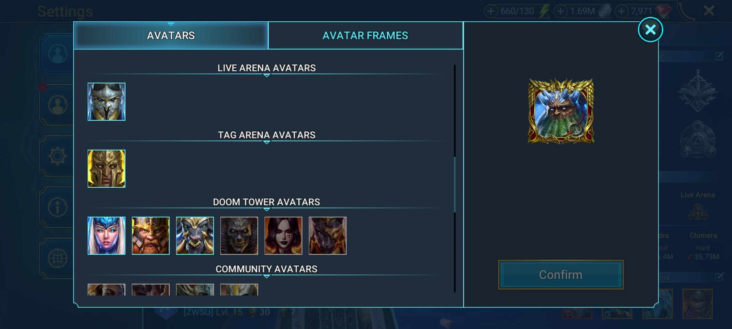Confirm the selected avatar
This screenshot has height=329, width=732.
[x=561, y=275]
